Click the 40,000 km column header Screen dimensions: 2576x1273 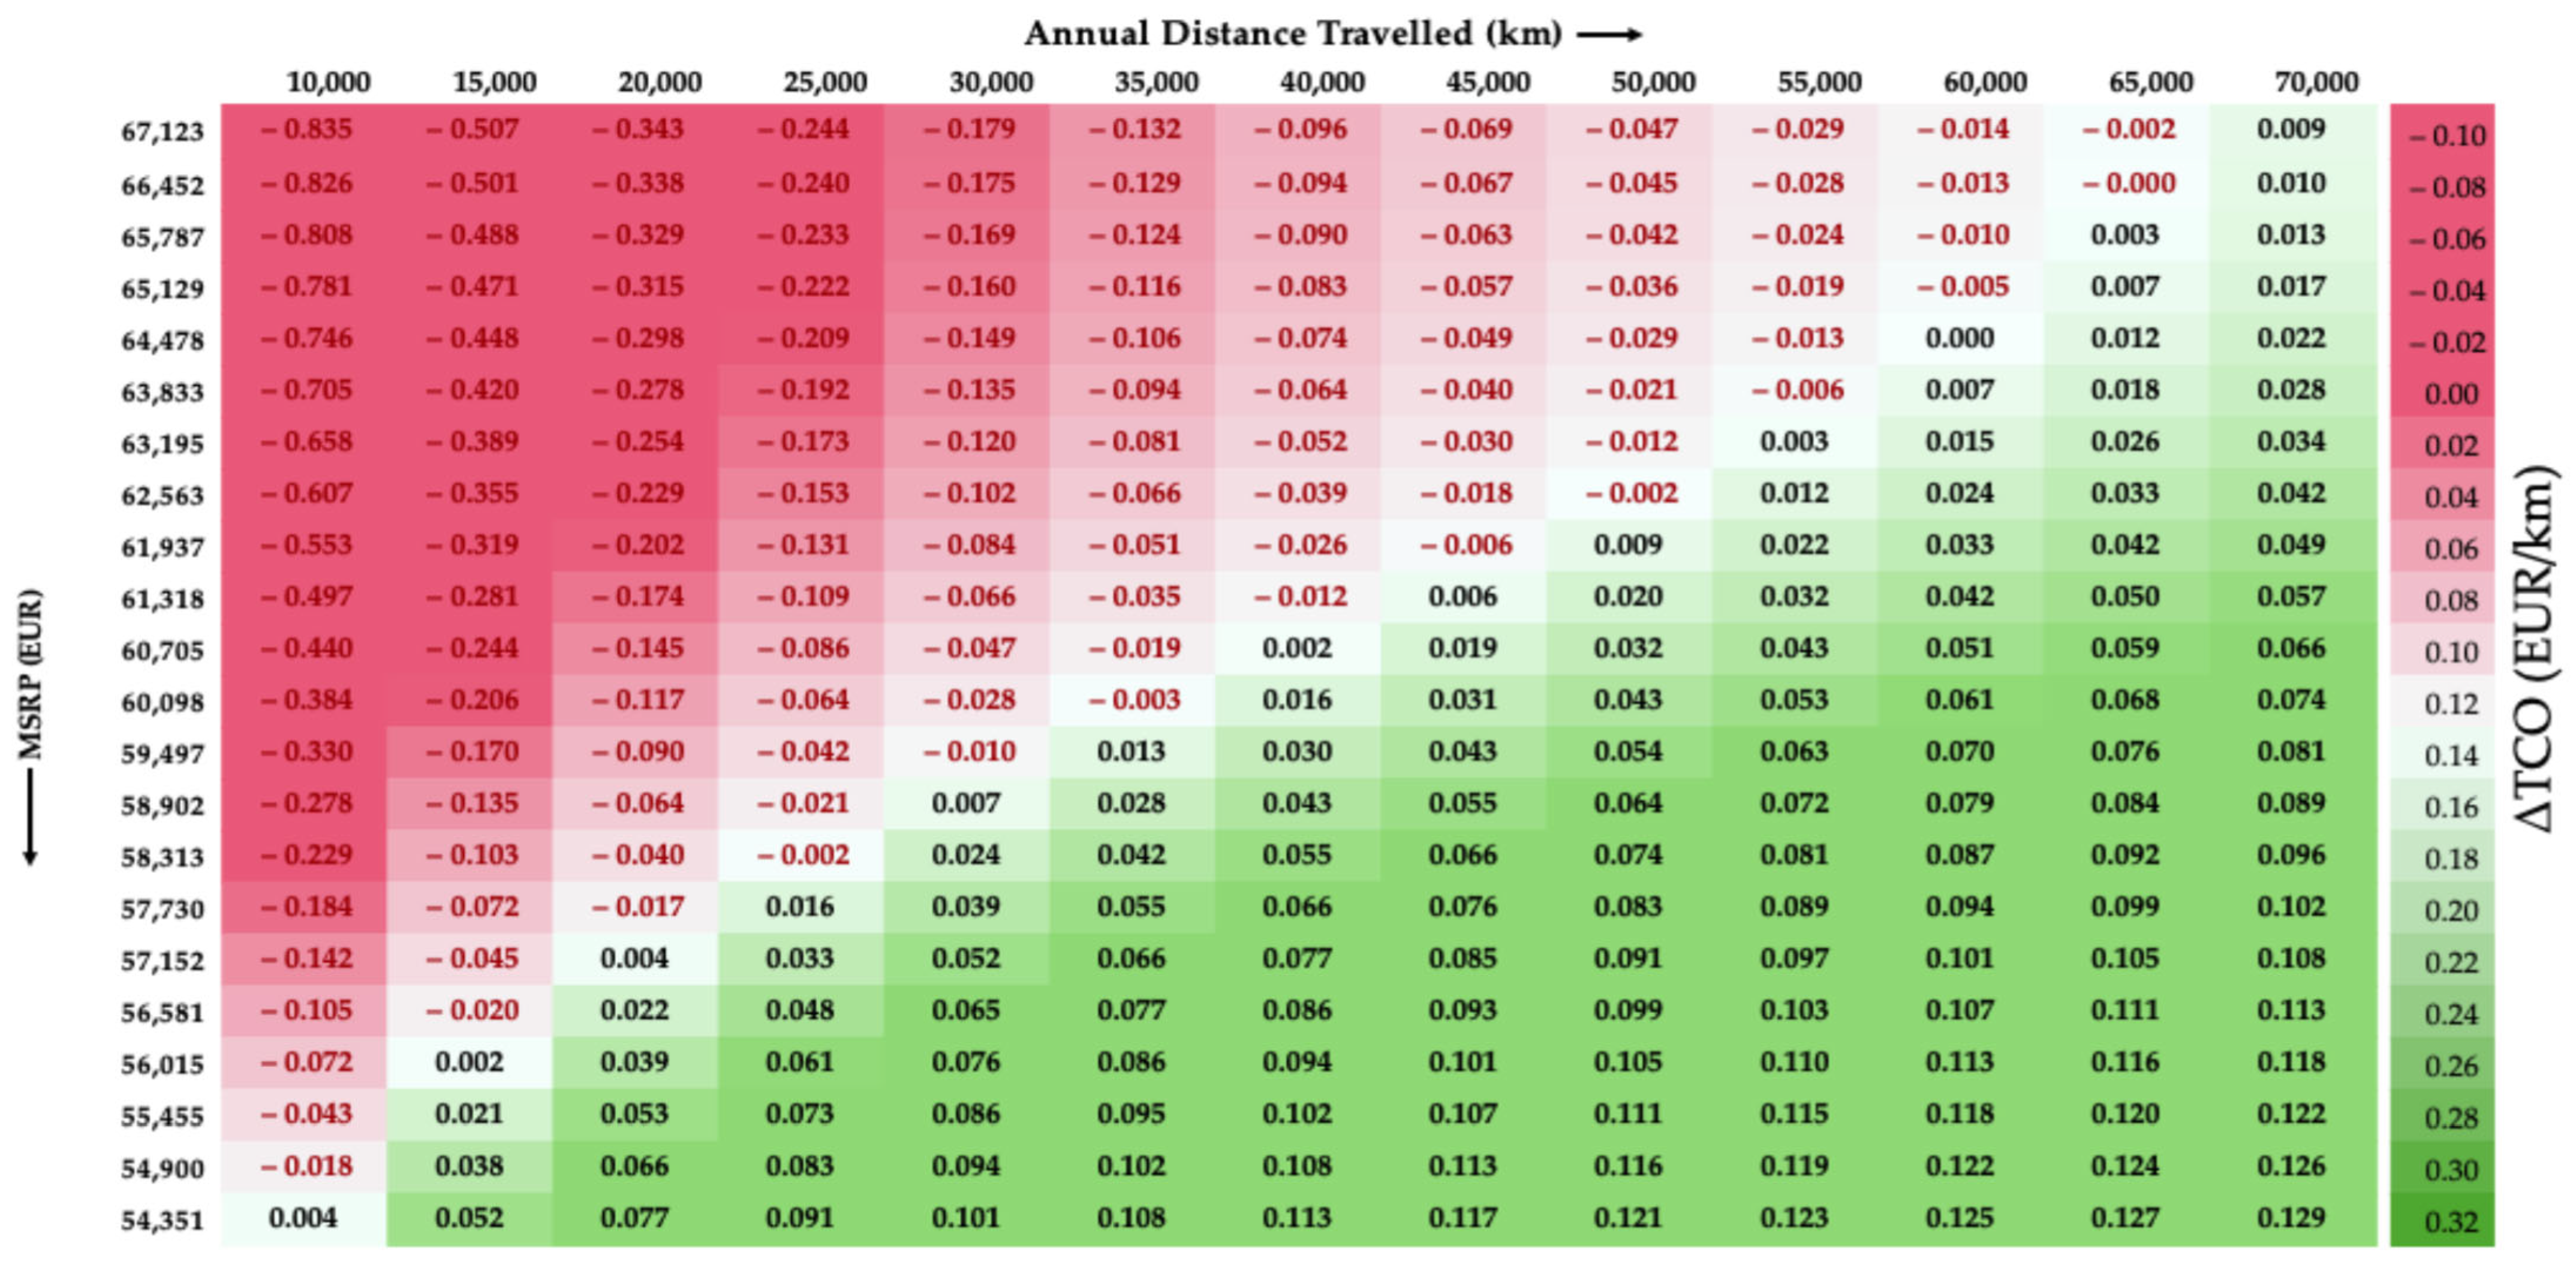(x=1322, y=82)
